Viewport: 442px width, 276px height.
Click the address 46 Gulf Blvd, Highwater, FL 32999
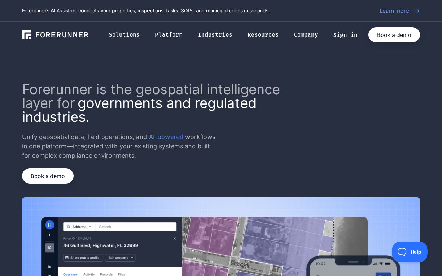pos(100,246)
